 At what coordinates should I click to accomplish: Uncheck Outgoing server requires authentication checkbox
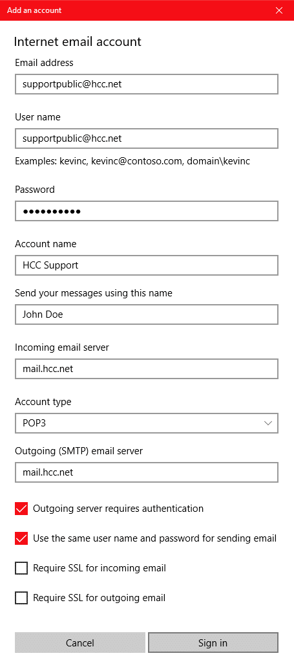21,509
